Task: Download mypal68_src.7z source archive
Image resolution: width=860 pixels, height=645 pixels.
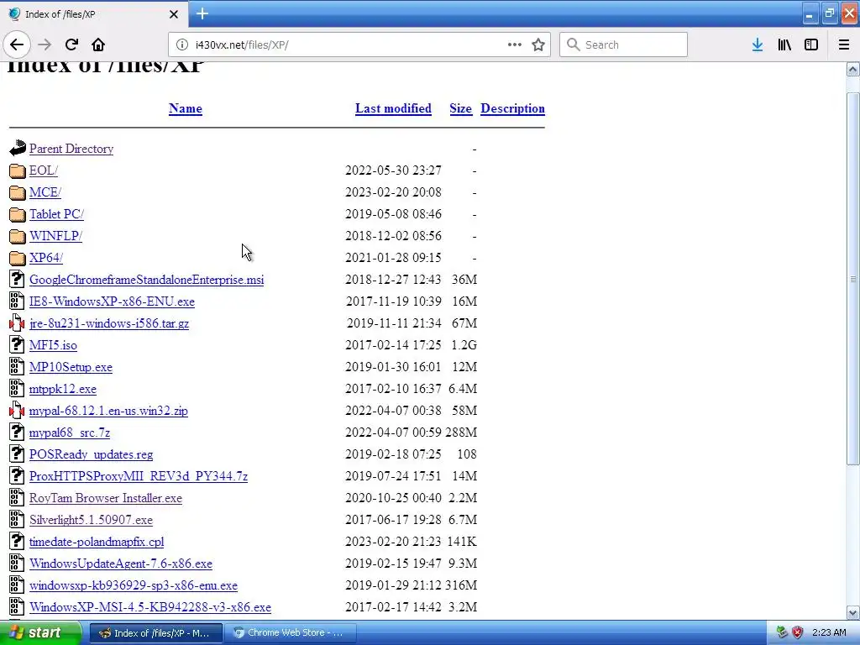Action: (70, 433)
